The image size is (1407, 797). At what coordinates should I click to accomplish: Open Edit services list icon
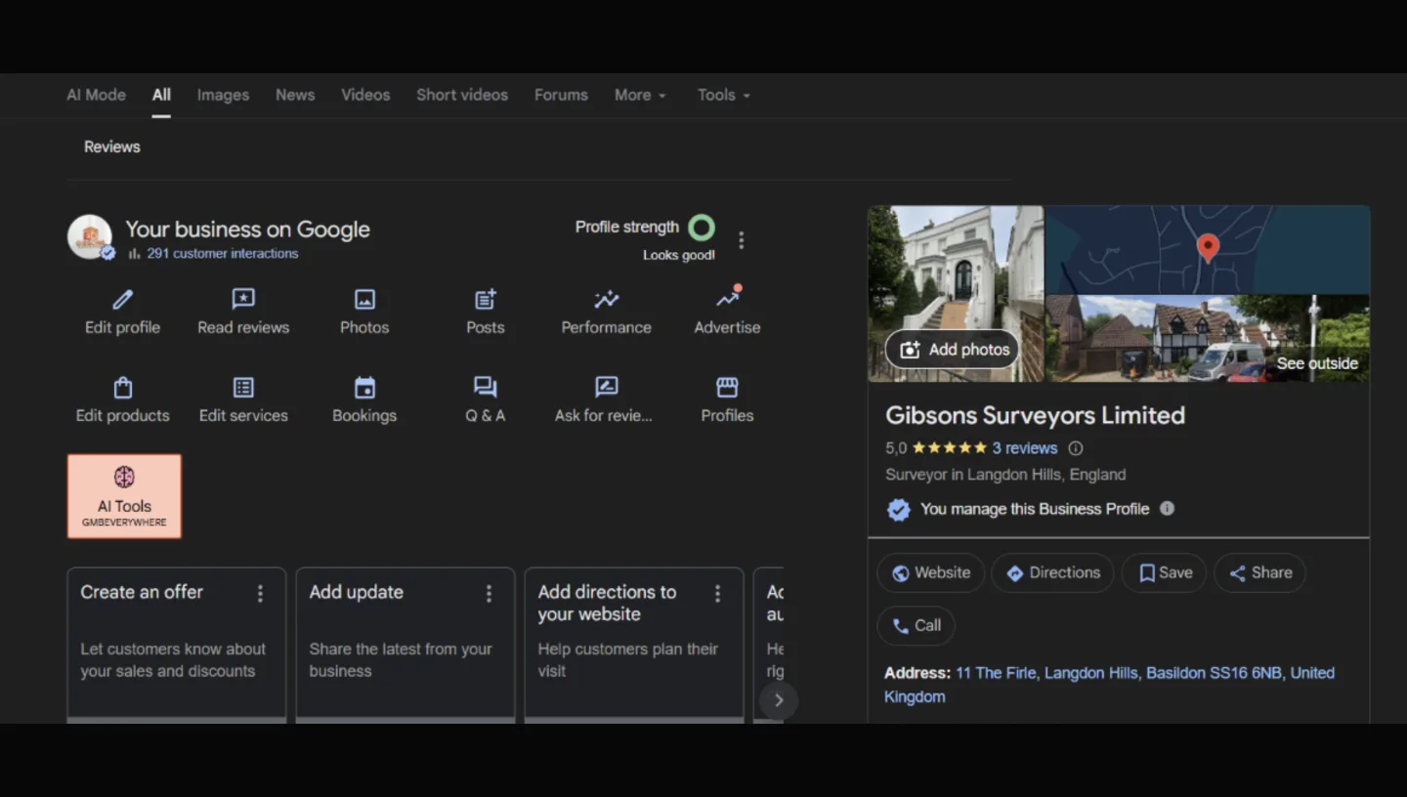pos(243,387)
